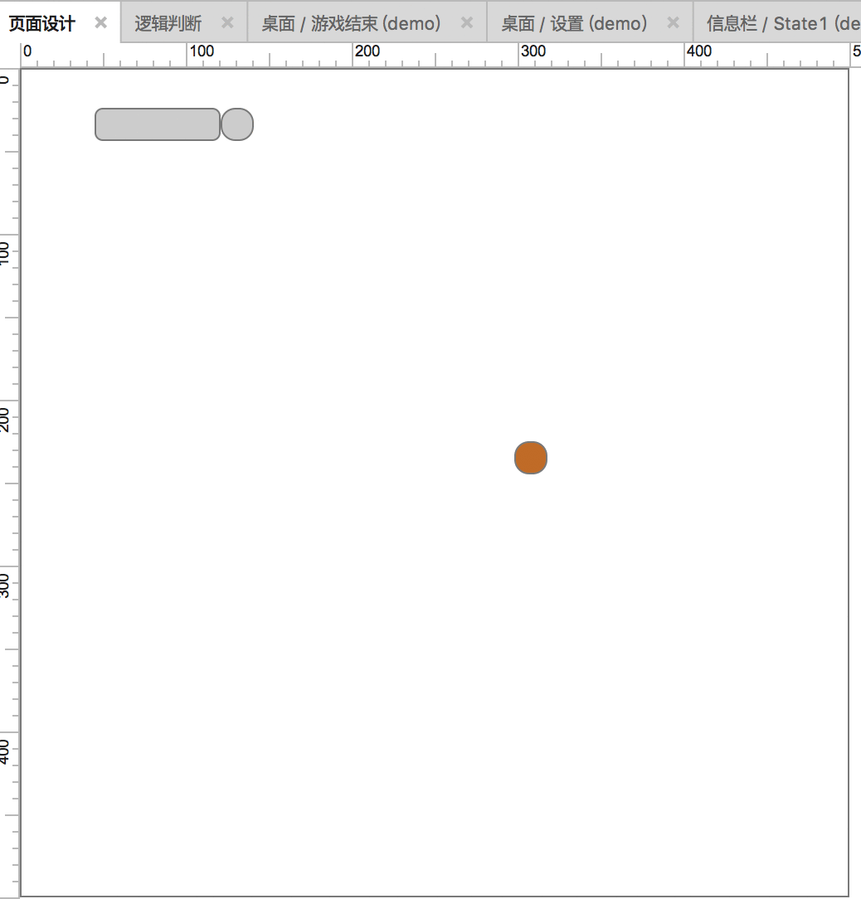This screenshot has width=861, height=899.
Task: Close the 页面设计 tab
Action: point(101,23)
